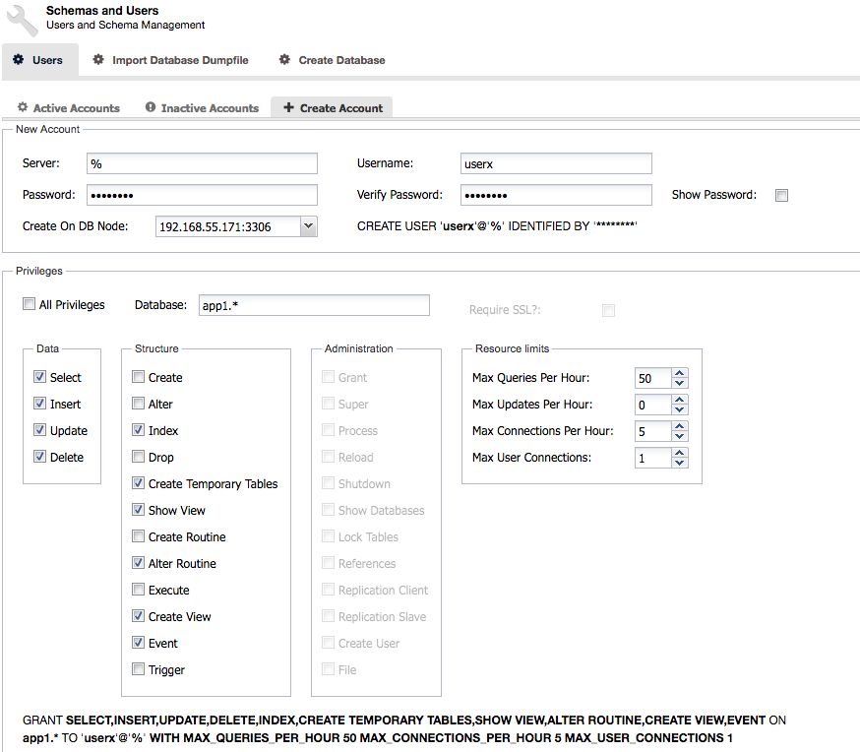Click the gear icon on Create Database
860x752 pixels.
[284, 59]
